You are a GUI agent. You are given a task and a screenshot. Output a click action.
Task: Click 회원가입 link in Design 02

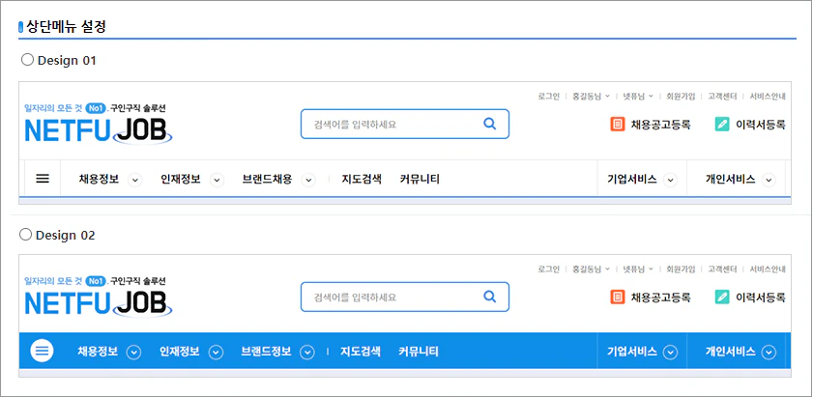click(681, 269)
